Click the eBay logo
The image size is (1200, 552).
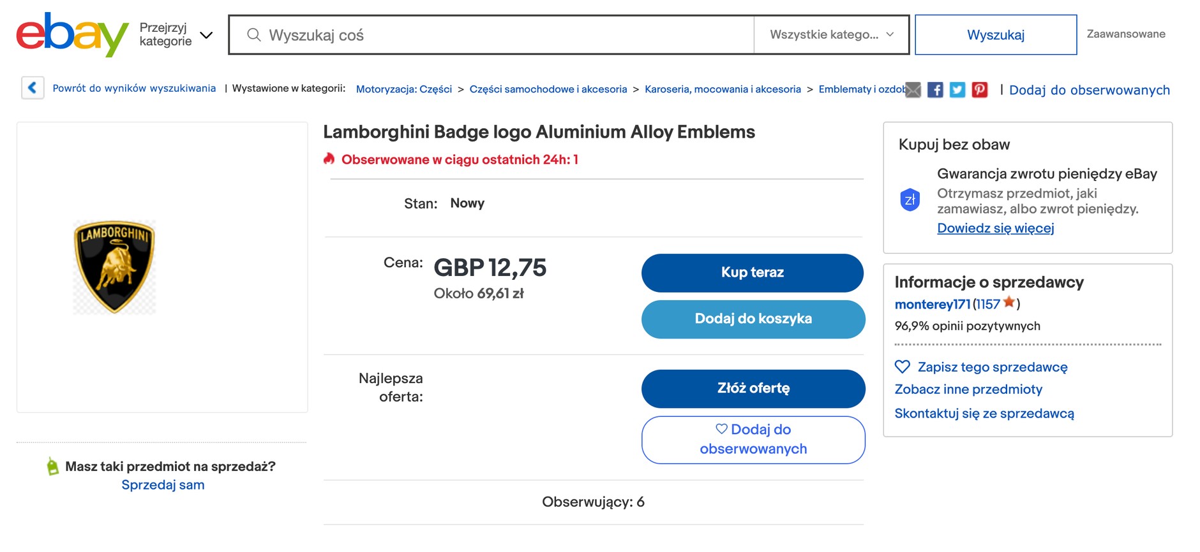(x=72, y=34)
